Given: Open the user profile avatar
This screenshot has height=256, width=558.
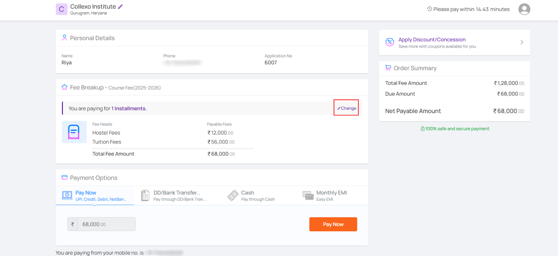Looking at the screenshot, I should point(524,9).
